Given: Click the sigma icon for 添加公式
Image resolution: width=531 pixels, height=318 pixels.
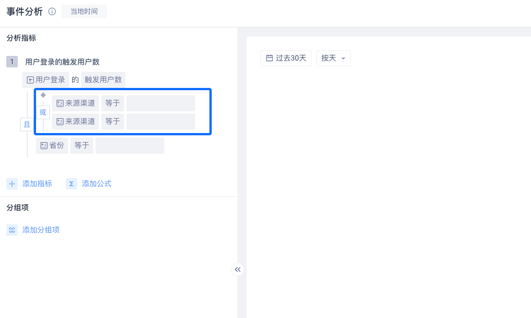Looking at the screenshot, I should pos(72,184).
